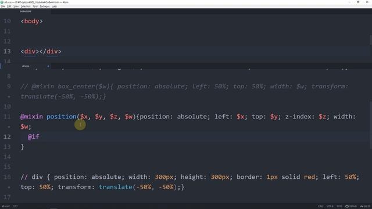Open GitHub panel from status bar
The width and height of the screenshot is (372, 209).
tap(351, 206)
